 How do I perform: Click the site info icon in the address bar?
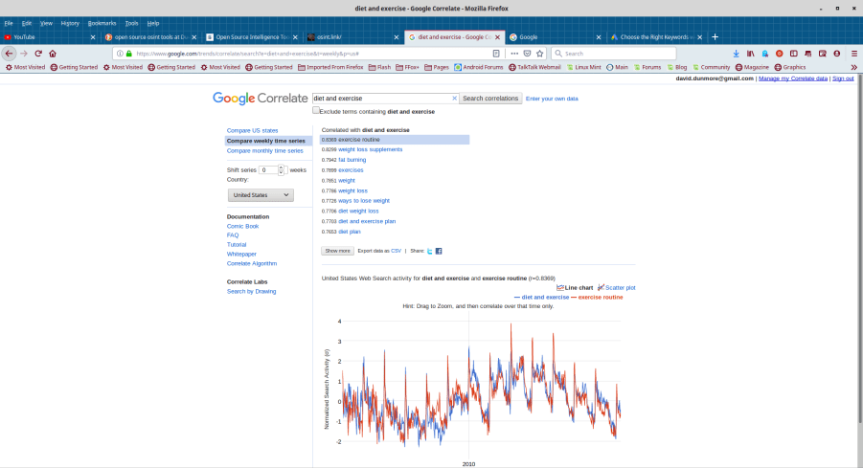[x=120, y=54]
